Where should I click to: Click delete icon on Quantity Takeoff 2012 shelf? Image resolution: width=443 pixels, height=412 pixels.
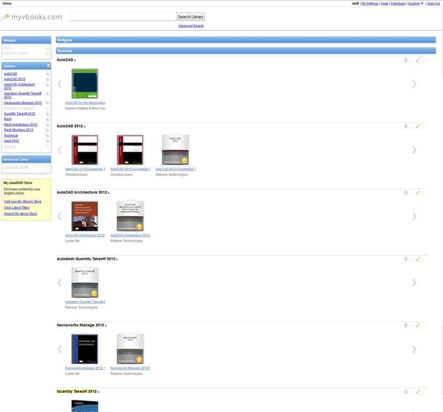pos(406,391)
